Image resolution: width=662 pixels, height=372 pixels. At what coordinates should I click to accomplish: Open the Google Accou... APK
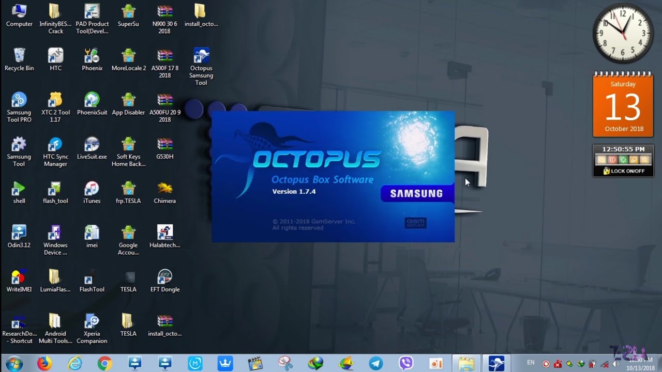[x=128, y=240]
